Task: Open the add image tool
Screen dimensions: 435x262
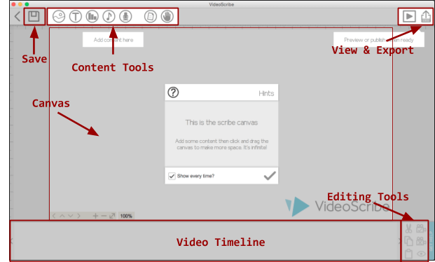Action: coord(59,17)
